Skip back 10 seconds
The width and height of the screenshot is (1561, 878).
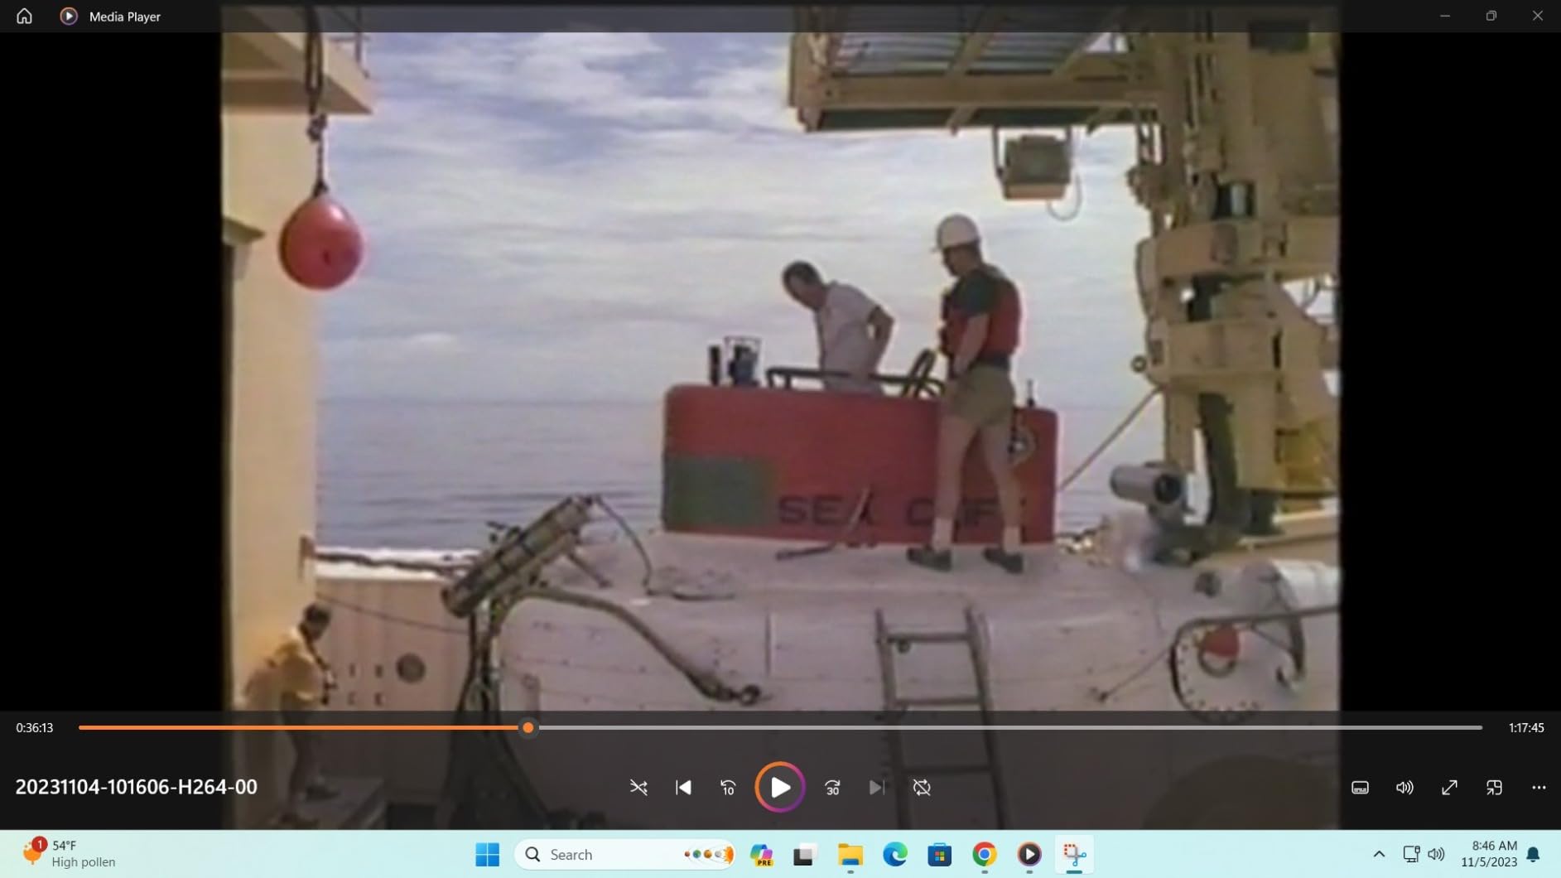tap(728, 787)
